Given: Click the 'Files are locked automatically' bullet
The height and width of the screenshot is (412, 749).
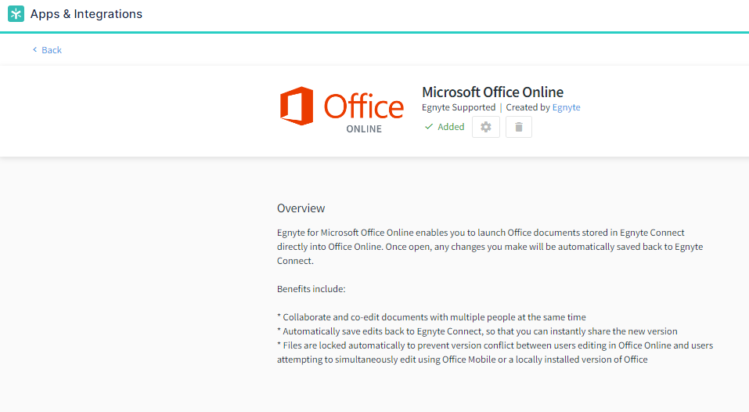Looking at the screenshot, I should [495, 352].
